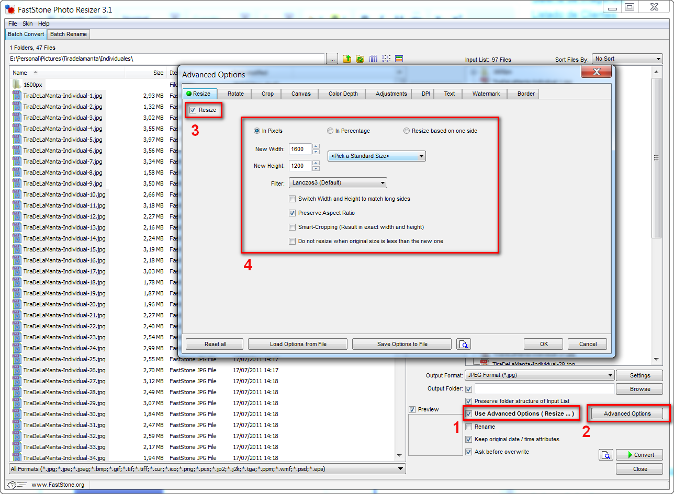Viewport: 674px width, 494px height.
Task: Increase New Width with the up stepper
Action: pos(316,146)
